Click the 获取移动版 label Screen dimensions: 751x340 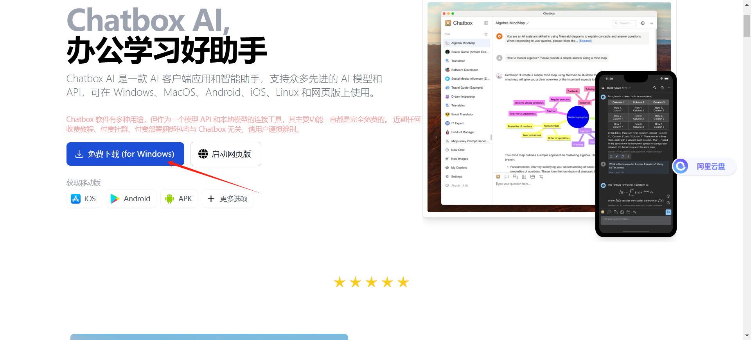click(x=83, y=183)
